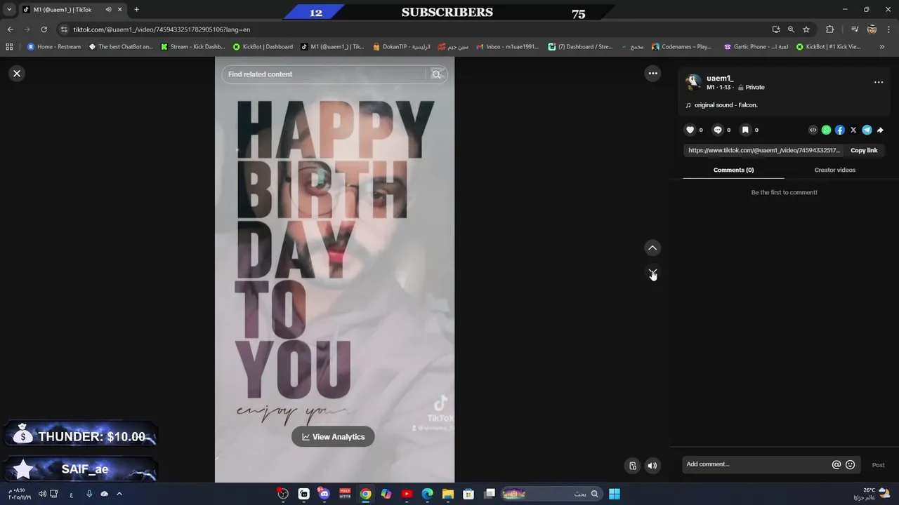Viewport: 899px width, 505px height.
Task: Expand more share options arrow
Action: (x=880, y=130)
